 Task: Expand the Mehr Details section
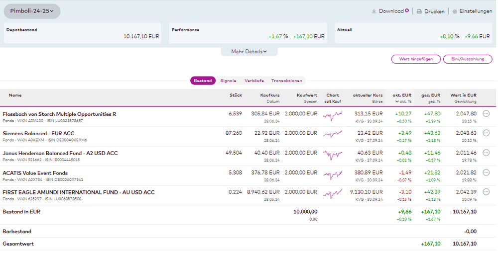coord(249,51)
